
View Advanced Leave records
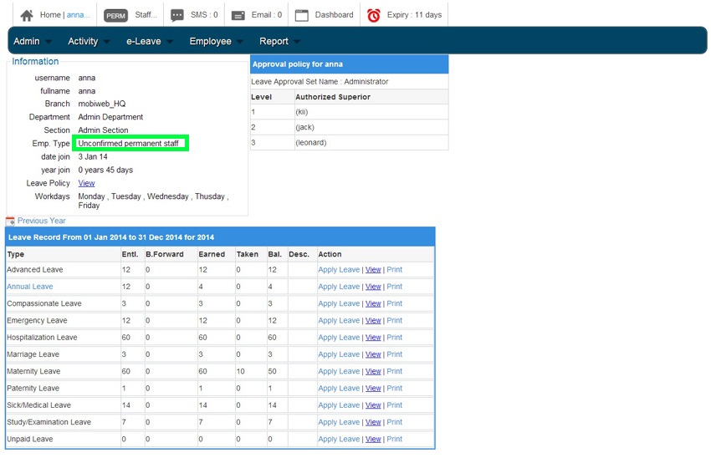pyautogui.click(x=373, y=270)
